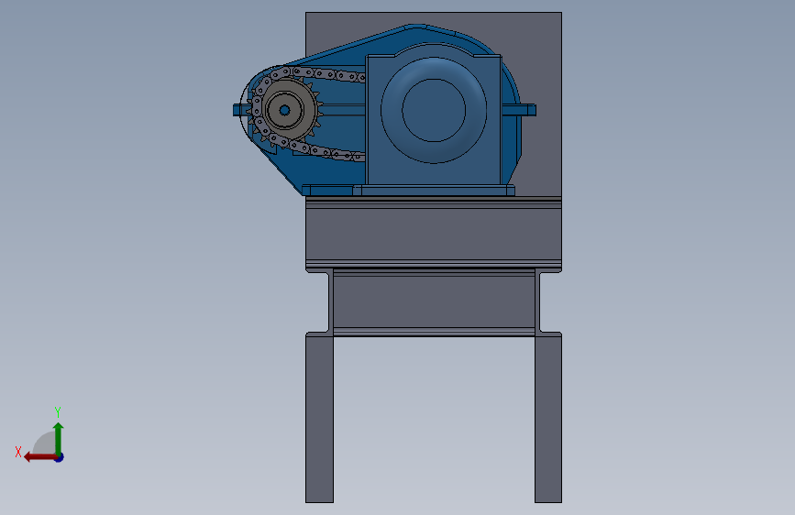
Task: Select the left support leg of the frame
Action: tap(319, 418)
